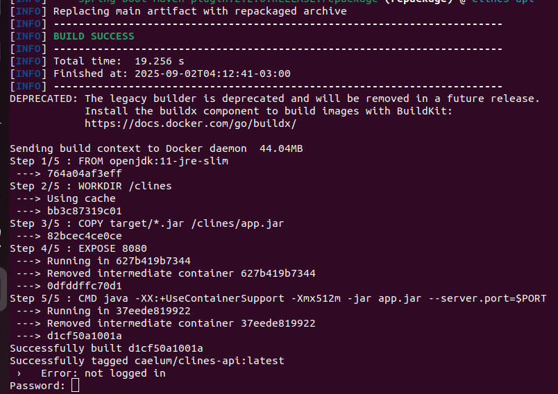Viewport: 558px width, 394px height.
Task: Click the image hash 764a04af3eff
Action: tap(85, 173)
